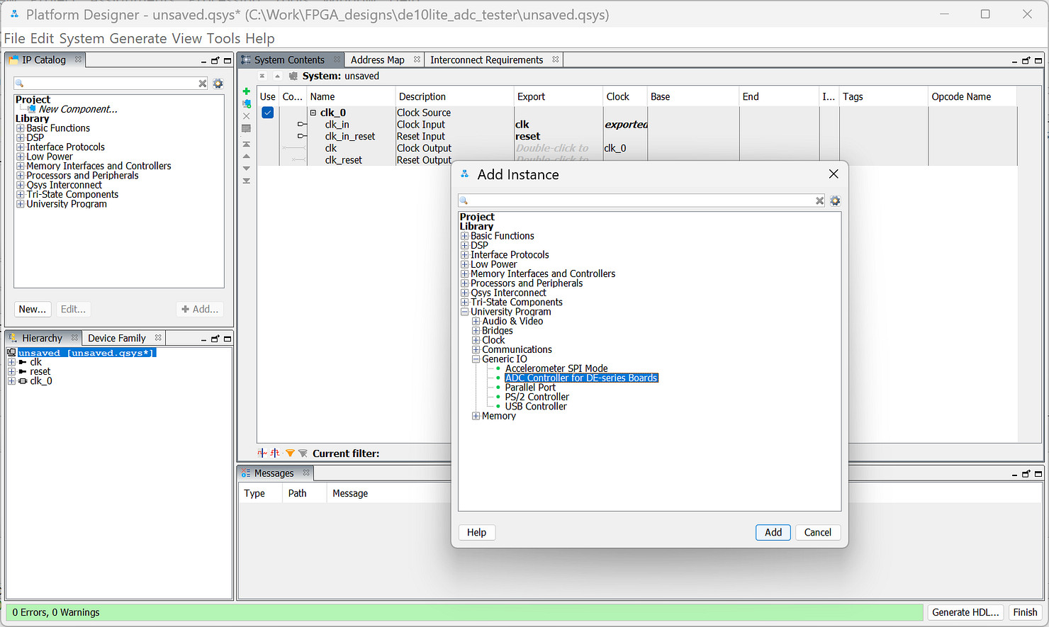Viewport: 1049px width, 627px height.
Task: Expand Audio & Video in Add Instance tree
Action: (x=476, y=322)
